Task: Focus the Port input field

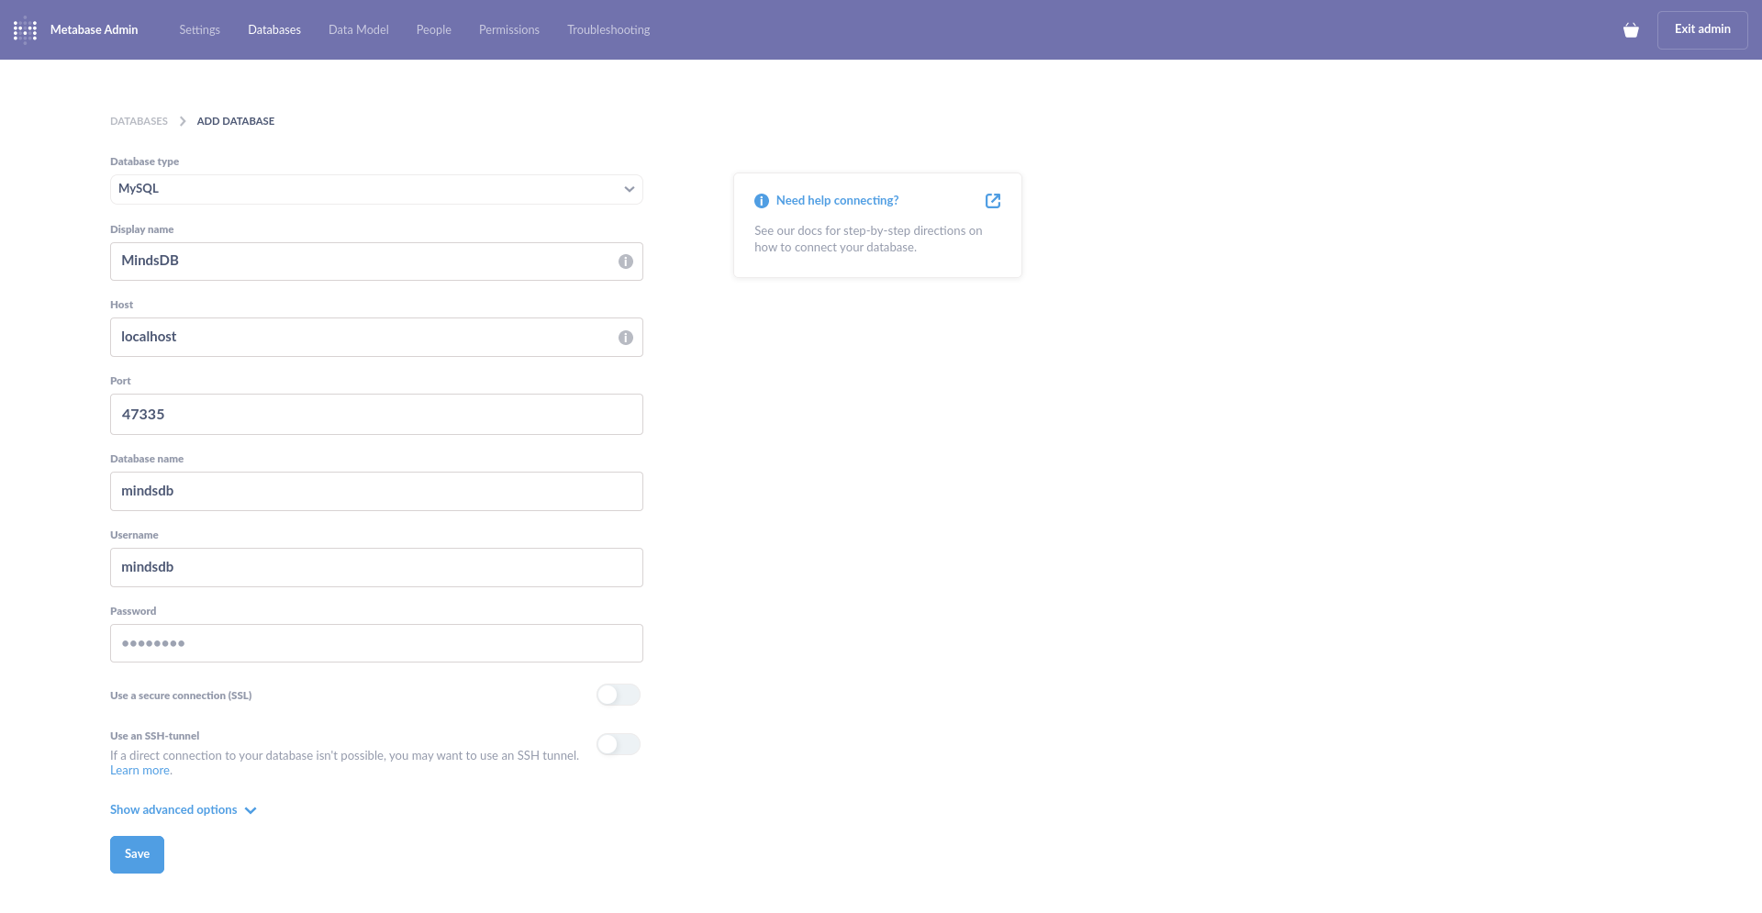Action: [376, 415]
